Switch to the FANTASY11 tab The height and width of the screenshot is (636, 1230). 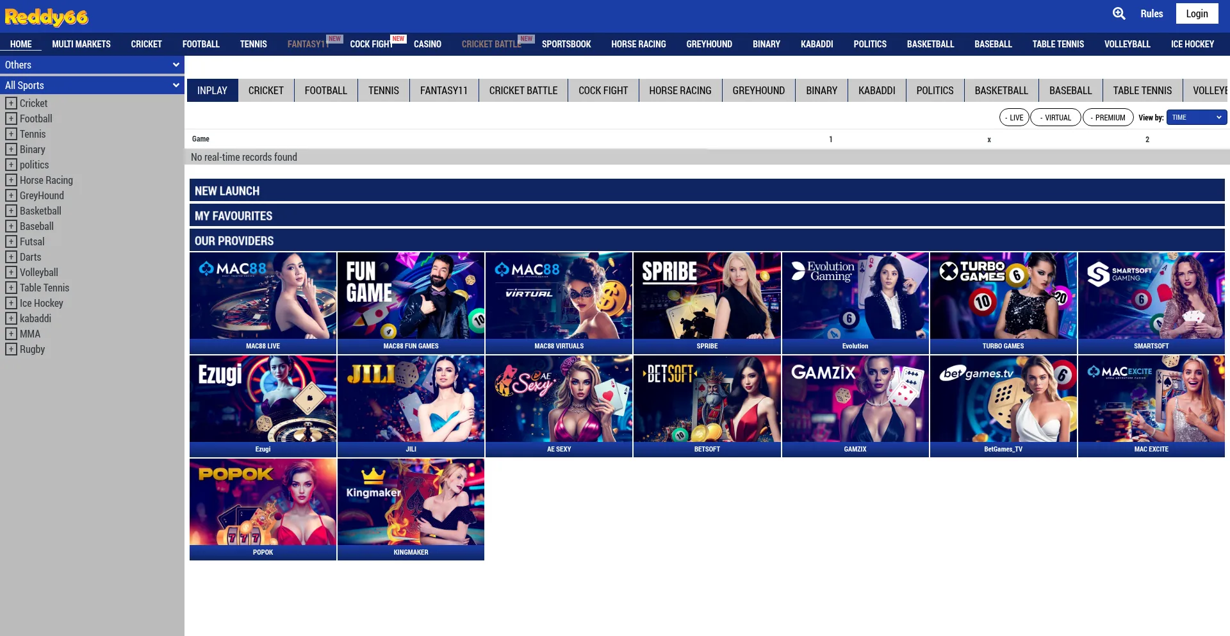[x=444, y=90]
